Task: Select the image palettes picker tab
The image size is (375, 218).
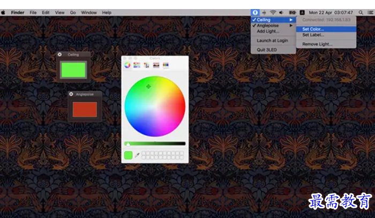Action: click(156, 65)
